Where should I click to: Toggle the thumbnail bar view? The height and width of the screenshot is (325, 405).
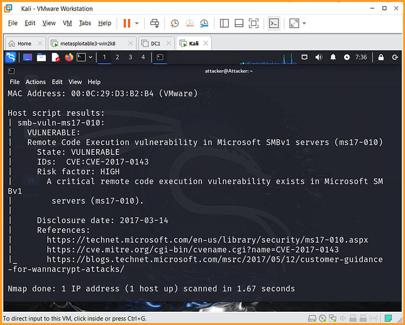click(239, 23)
